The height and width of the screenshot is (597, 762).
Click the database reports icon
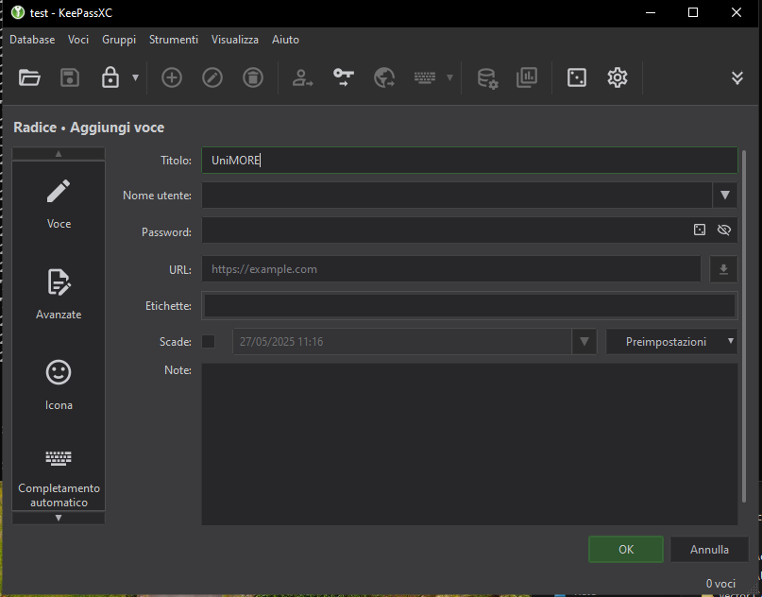[x=527, y=78]
